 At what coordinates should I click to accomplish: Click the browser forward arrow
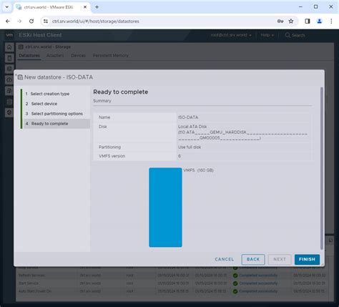point(19,21)
